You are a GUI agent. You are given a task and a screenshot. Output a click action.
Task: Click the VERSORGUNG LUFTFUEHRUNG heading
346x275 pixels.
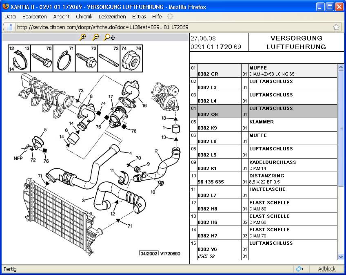pos(296,42)
